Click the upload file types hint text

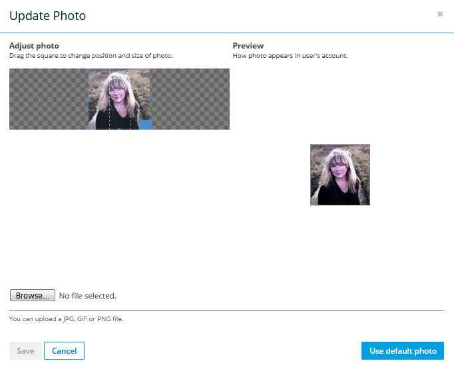click(x=67, y=319)
